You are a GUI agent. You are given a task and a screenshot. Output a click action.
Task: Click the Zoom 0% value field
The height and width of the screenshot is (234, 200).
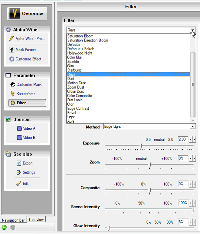point(183,158)
